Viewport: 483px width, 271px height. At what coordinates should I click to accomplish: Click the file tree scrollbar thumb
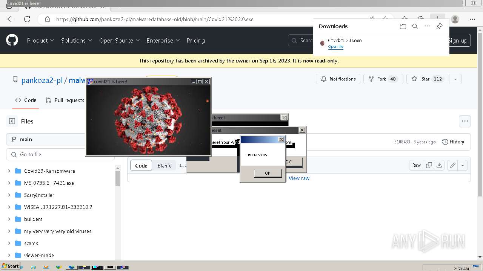click(x=117, y=178)
